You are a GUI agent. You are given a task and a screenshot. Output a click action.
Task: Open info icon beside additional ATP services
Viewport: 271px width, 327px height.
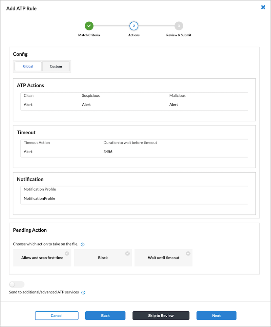[x=83, y=292]
